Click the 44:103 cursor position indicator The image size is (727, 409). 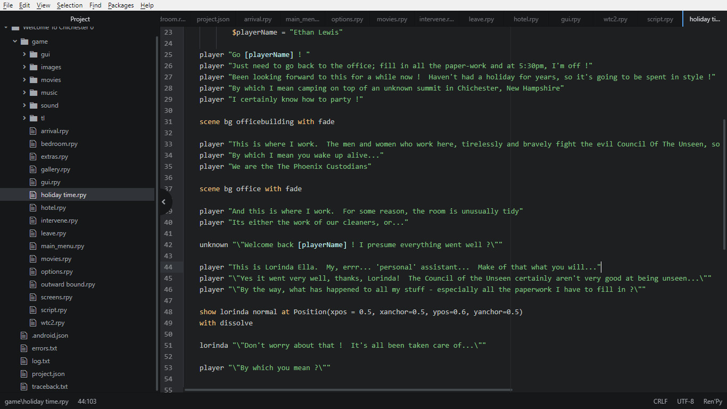pyautogui.click(x=87, y=401)
